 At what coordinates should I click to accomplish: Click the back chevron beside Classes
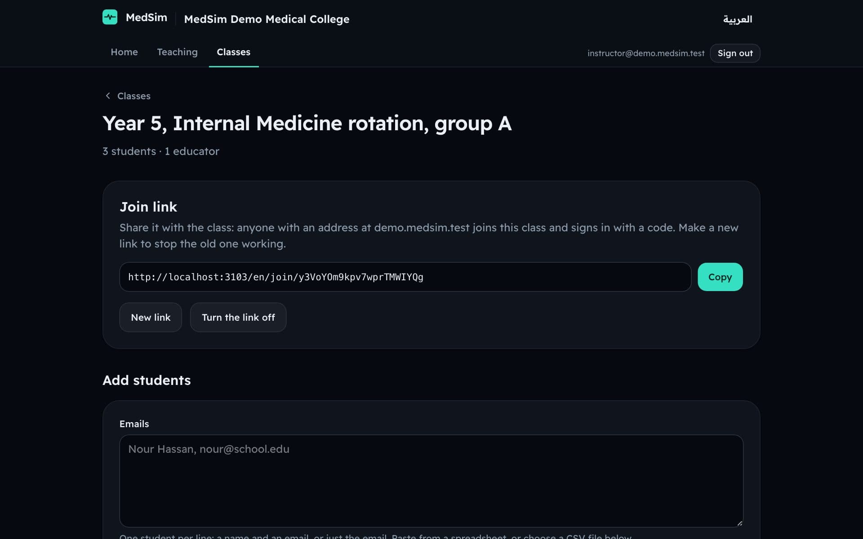108,96
